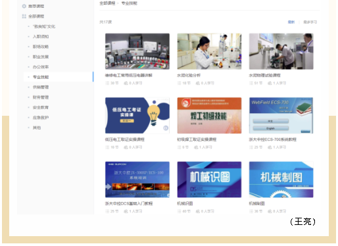Select the 职场攻略 category
Viewport: 338px width, 246px height.
pyautogui.click(x=41, y=47)
